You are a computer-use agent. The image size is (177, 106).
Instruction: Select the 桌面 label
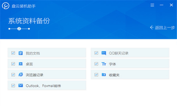point(29,64)
